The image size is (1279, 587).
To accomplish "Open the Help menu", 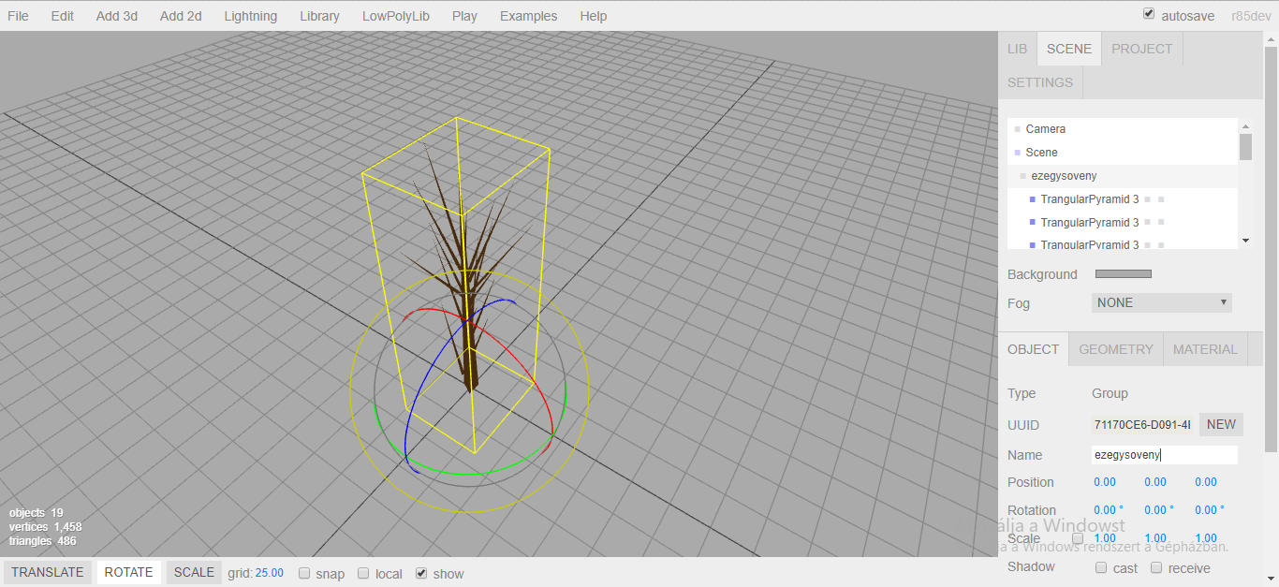I will point(594,16).
